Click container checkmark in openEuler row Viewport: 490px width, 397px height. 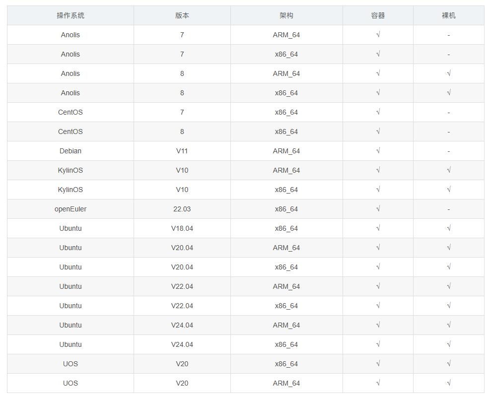pos(378,209)
